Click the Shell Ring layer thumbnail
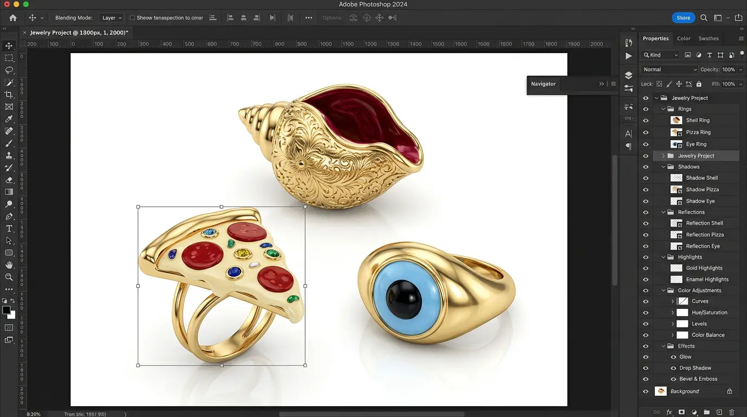 coord(676,121)
